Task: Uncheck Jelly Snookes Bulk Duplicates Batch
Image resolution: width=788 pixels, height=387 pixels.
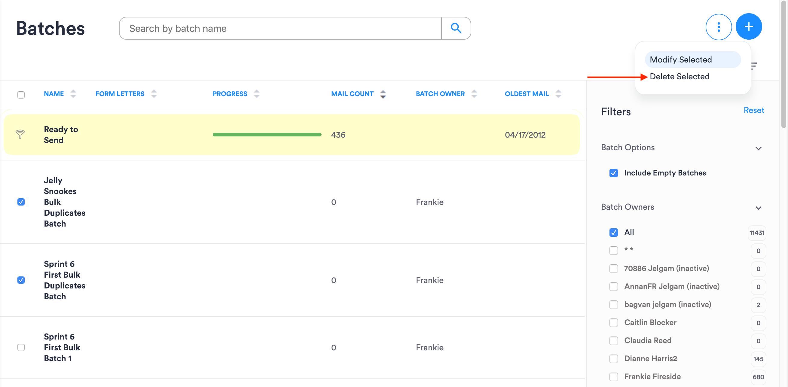Action: (x=21, y=202)
